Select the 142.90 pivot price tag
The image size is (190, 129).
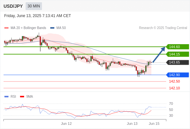[x=177, y=75]
